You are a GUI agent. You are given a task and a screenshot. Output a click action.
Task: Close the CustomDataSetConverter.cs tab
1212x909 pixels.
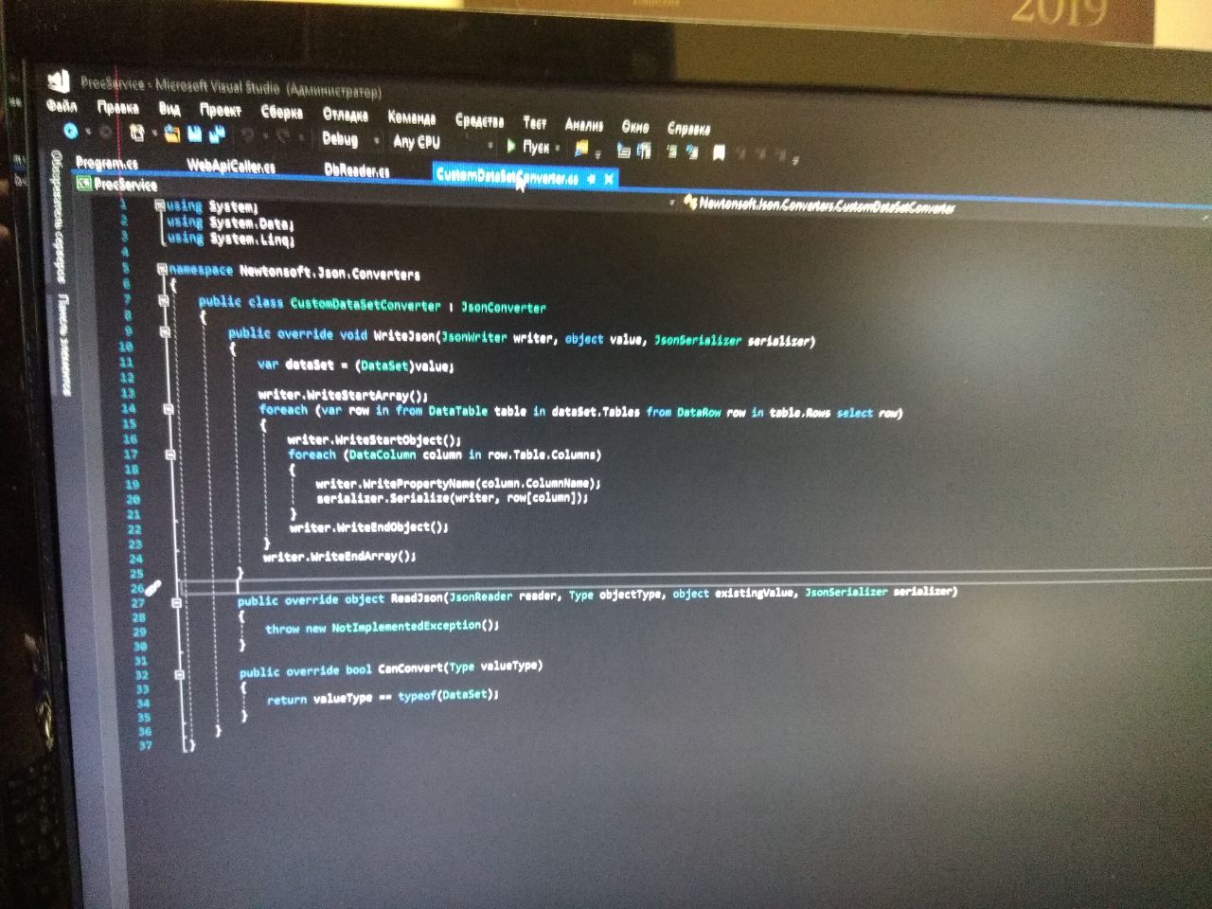point(609,179)
